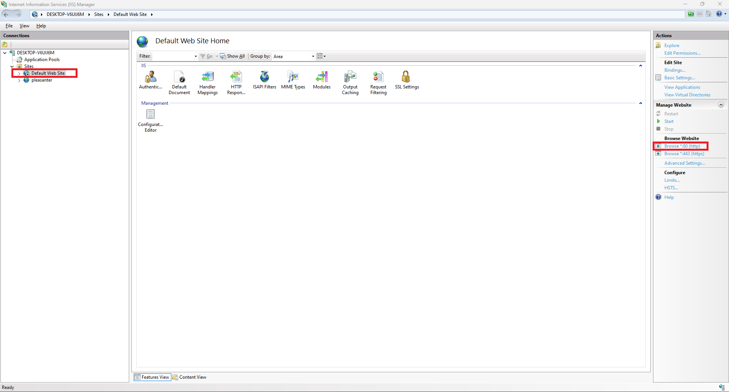Click the Go filter button
This screenshot has width=729, height=392.
coord(206,56)
